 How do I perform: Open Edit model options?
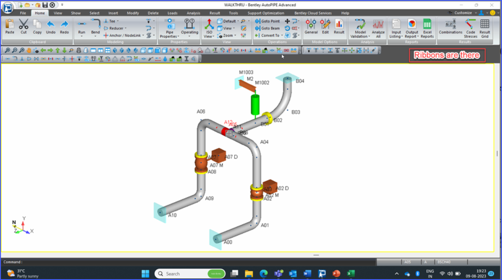pyautogui.click(x=325, y=26)
